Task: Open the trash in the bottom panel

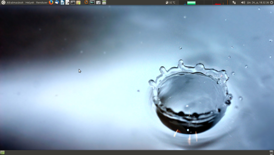Action: [x=271, y=153]
